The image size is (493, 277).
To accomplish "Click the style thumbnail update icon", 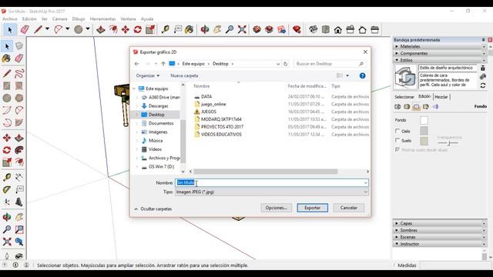I will 405,77.
